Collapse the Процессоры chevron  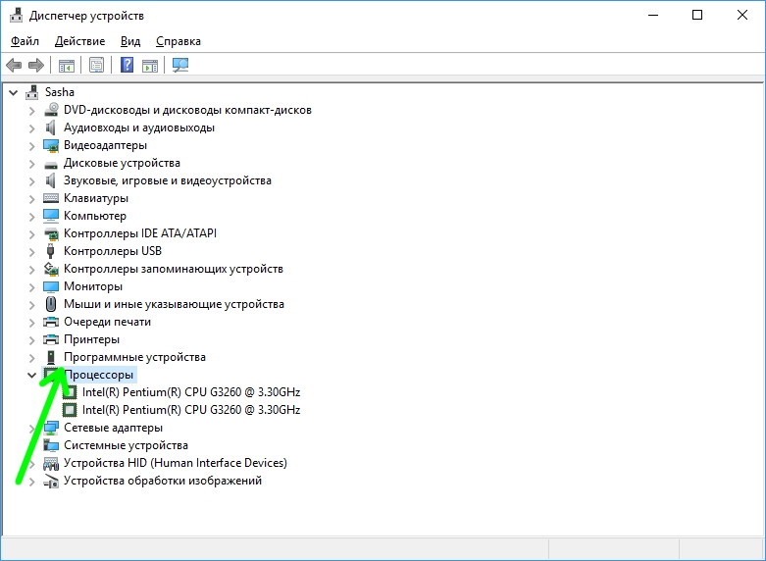click(x=31, y=376)
